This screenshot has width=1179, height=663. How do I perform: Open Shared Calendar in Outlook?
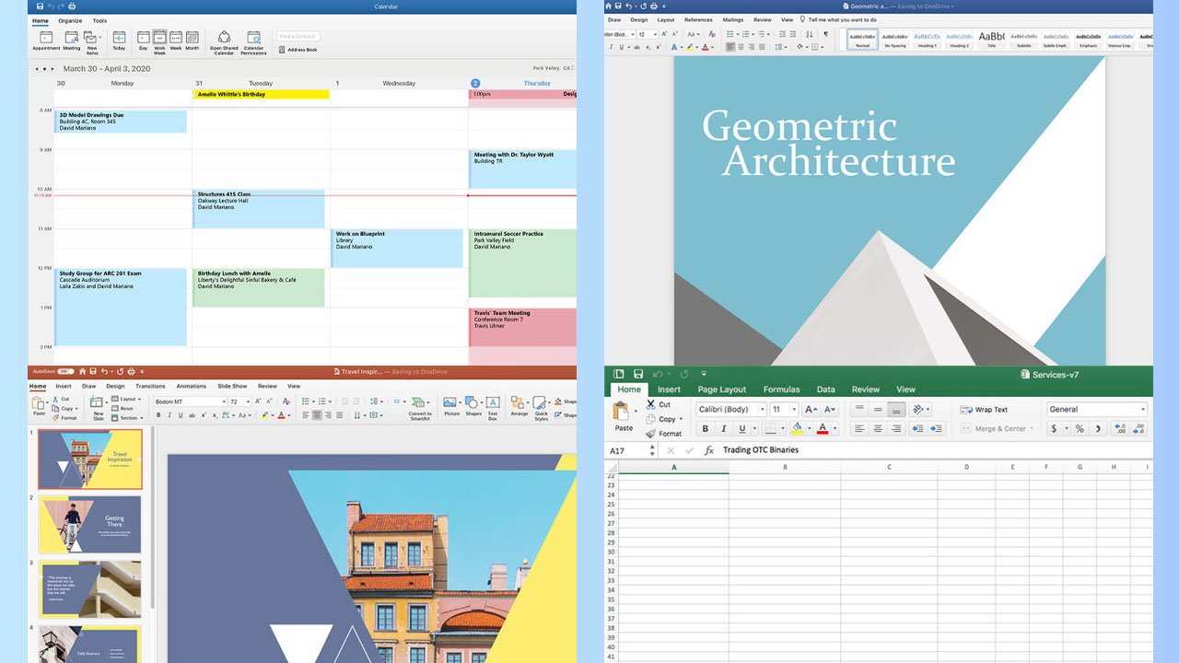[224, 42]
